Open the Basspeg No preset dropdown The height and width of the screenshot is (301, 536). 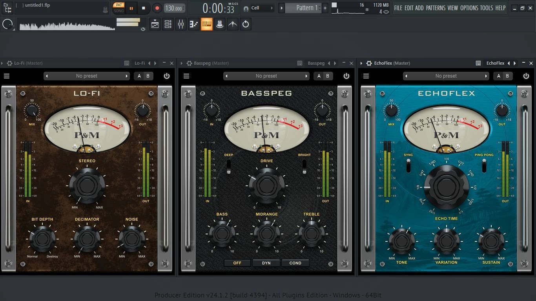point(266,76)
